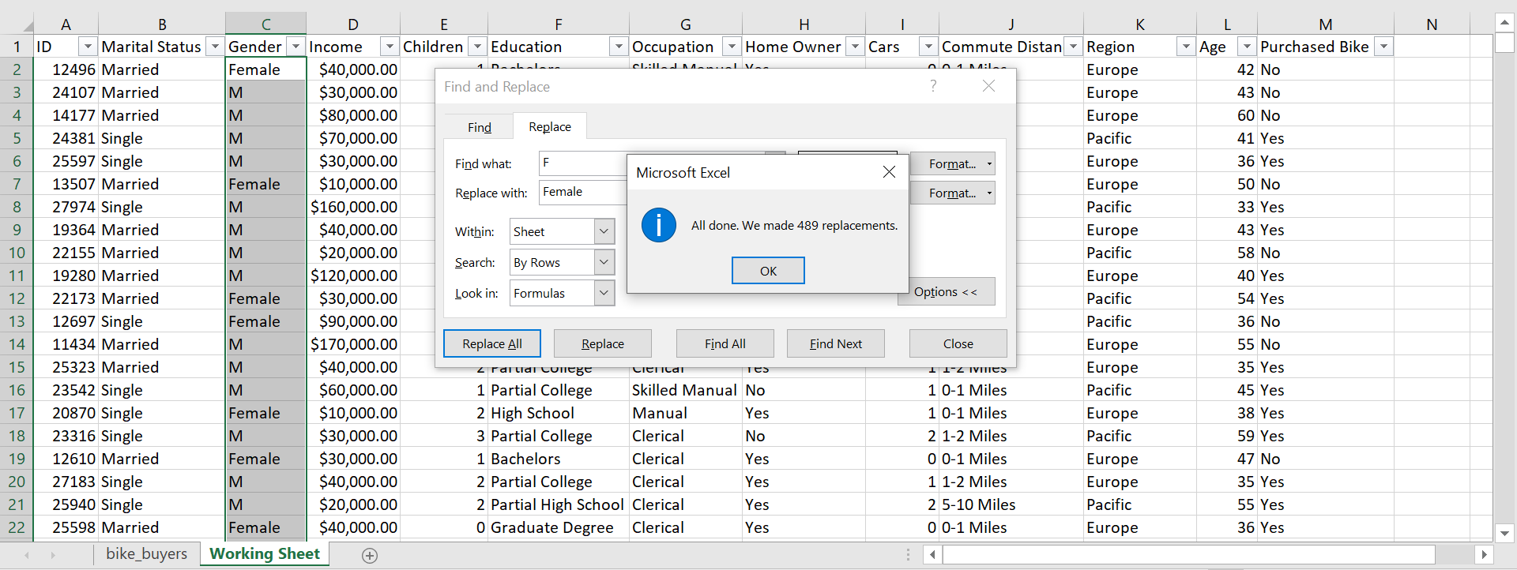Open the Within dropdown showing Sheet
This screenshot has width=1517, height=570.
[x=604, y=231]
